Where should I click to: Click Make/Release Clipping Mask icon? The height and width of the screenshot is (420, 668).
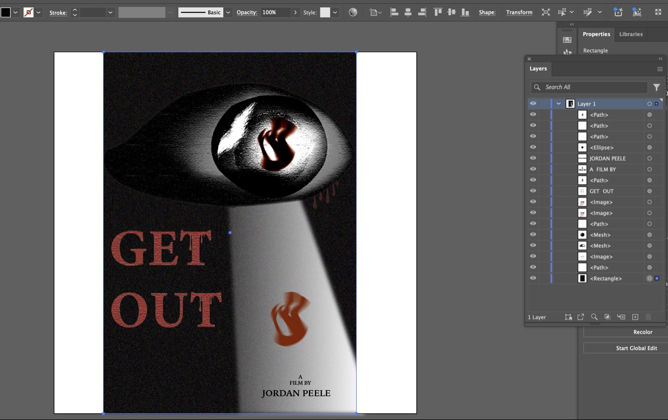click(x=607, y=317)
